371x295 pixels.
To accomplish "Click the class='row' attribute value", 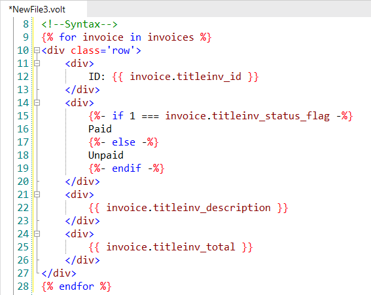I will (x=121, y=50).
